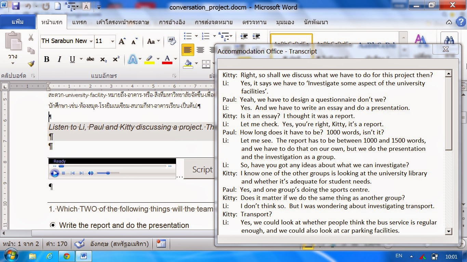Click the transcript window scrollbar down arrow
Image resolution: width=467 pixels, height=262 pixels.
449,232
